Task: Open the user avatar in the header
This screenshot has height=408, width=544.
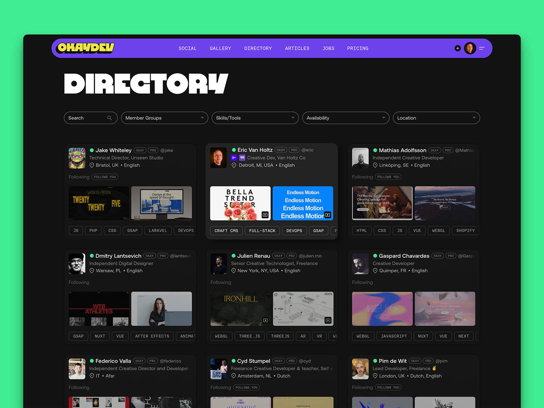Action: (x=470, y=48)
